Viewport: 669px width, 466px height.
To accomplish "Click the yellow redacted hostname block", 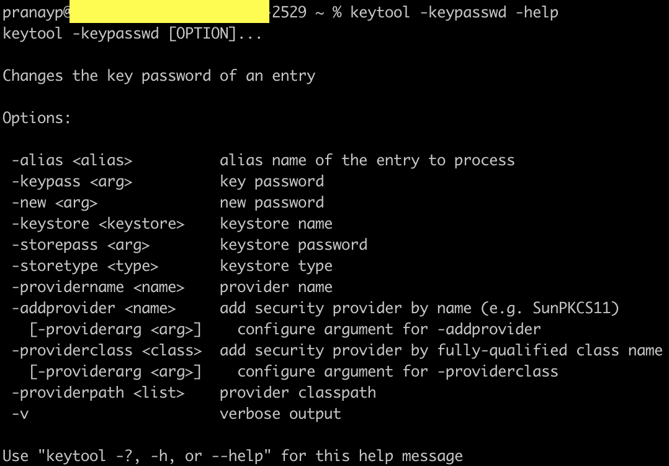I will tap(169, 12).
